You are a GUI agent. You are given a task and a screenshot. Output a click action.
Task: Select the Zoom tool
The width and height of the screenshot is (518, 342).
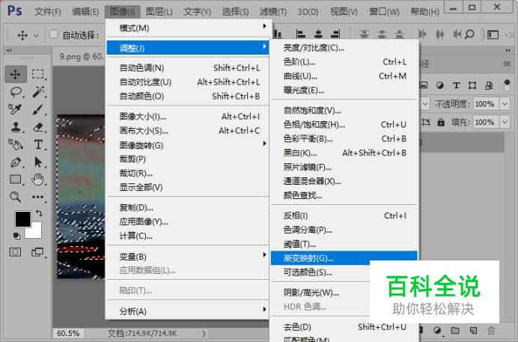tap(15, 197)
